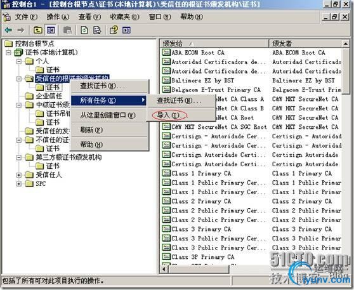
Task: Collapse the 中级证书颁发机构 tree node
Action: (19, 105)
